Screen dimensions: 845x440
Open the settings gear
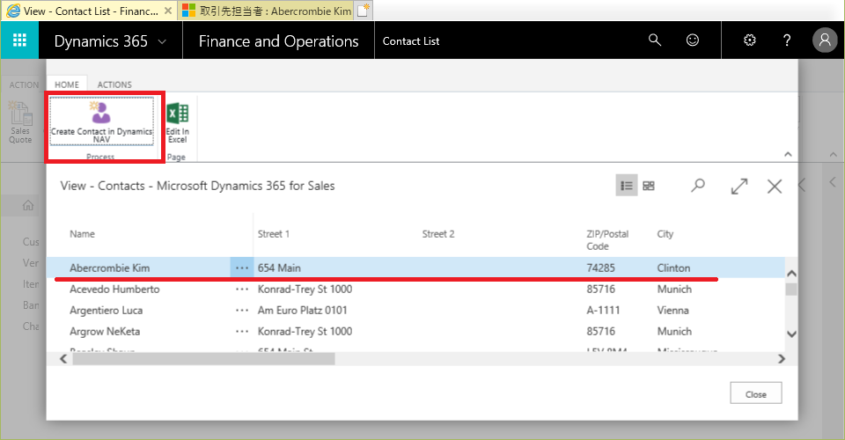[750, 40]
